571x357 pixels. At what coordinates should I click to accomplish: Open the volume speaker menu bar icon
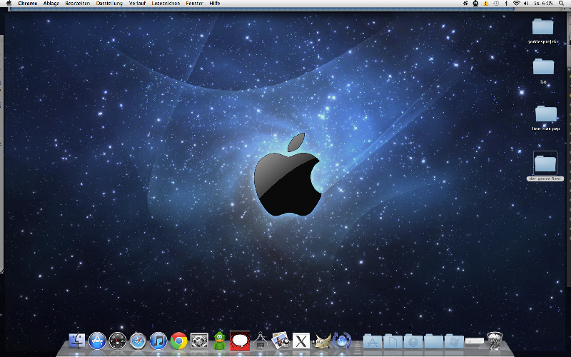[526, 4]
